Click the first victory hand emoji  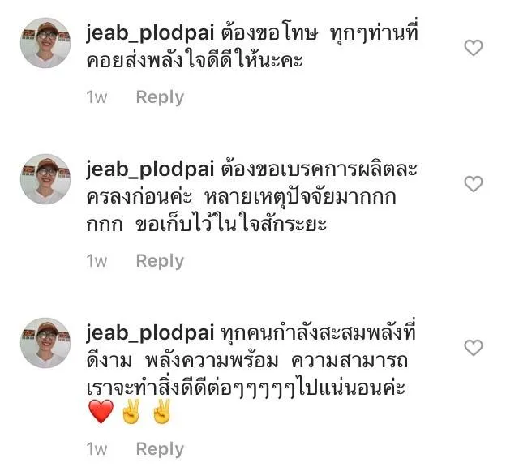131,411
